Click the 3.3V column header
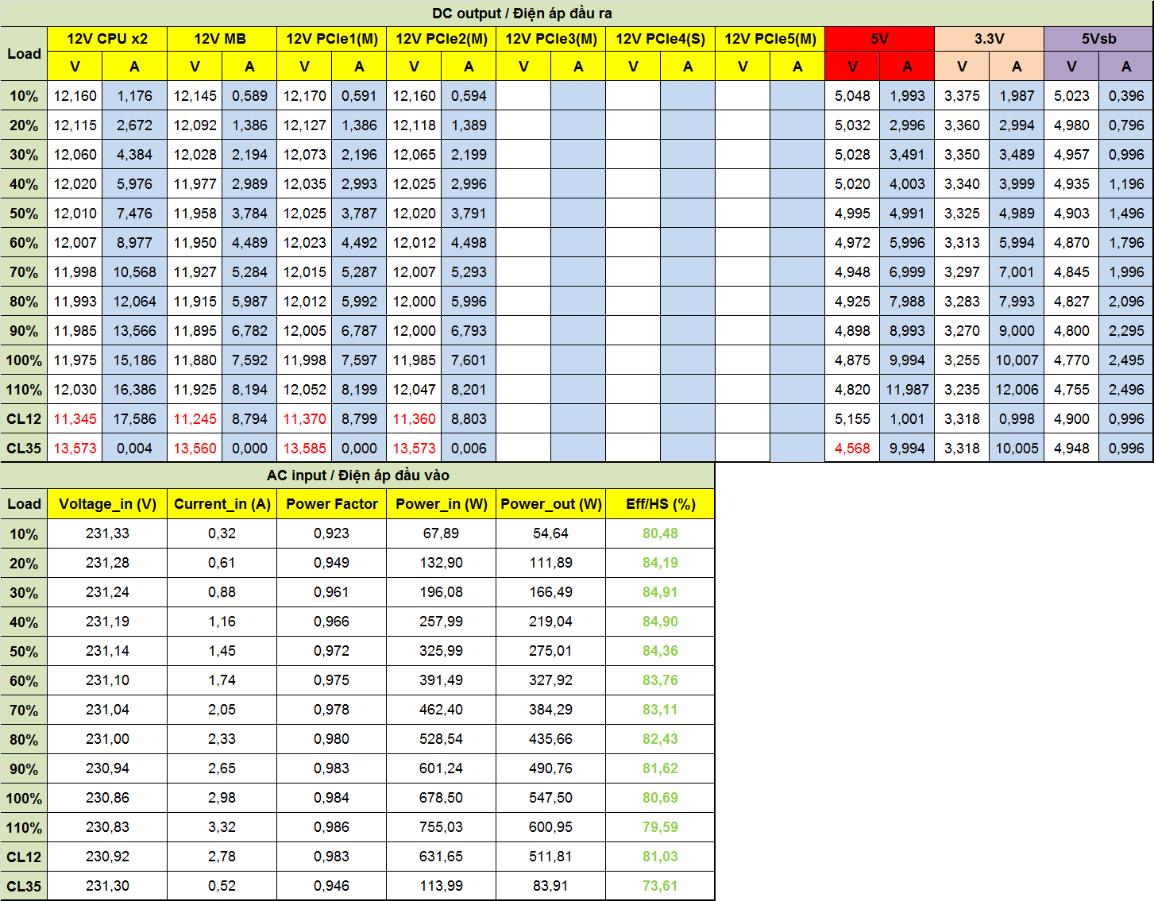 pyautogui.click(x=989, y=39)
